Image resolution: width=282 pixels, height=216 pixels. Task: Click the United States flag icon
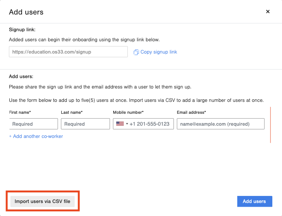coord(120,124)
